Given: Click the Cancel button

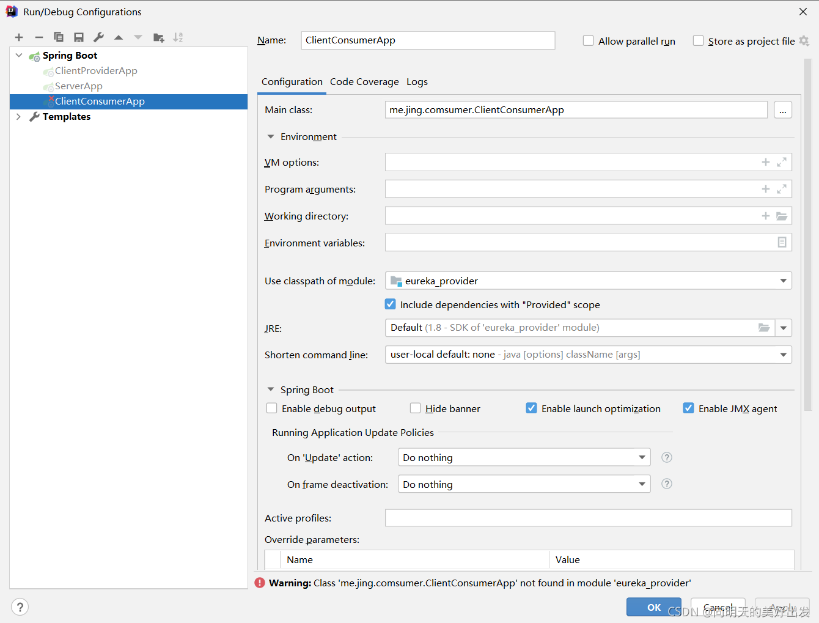Looking at the screenshot, I should click(718, 607).
